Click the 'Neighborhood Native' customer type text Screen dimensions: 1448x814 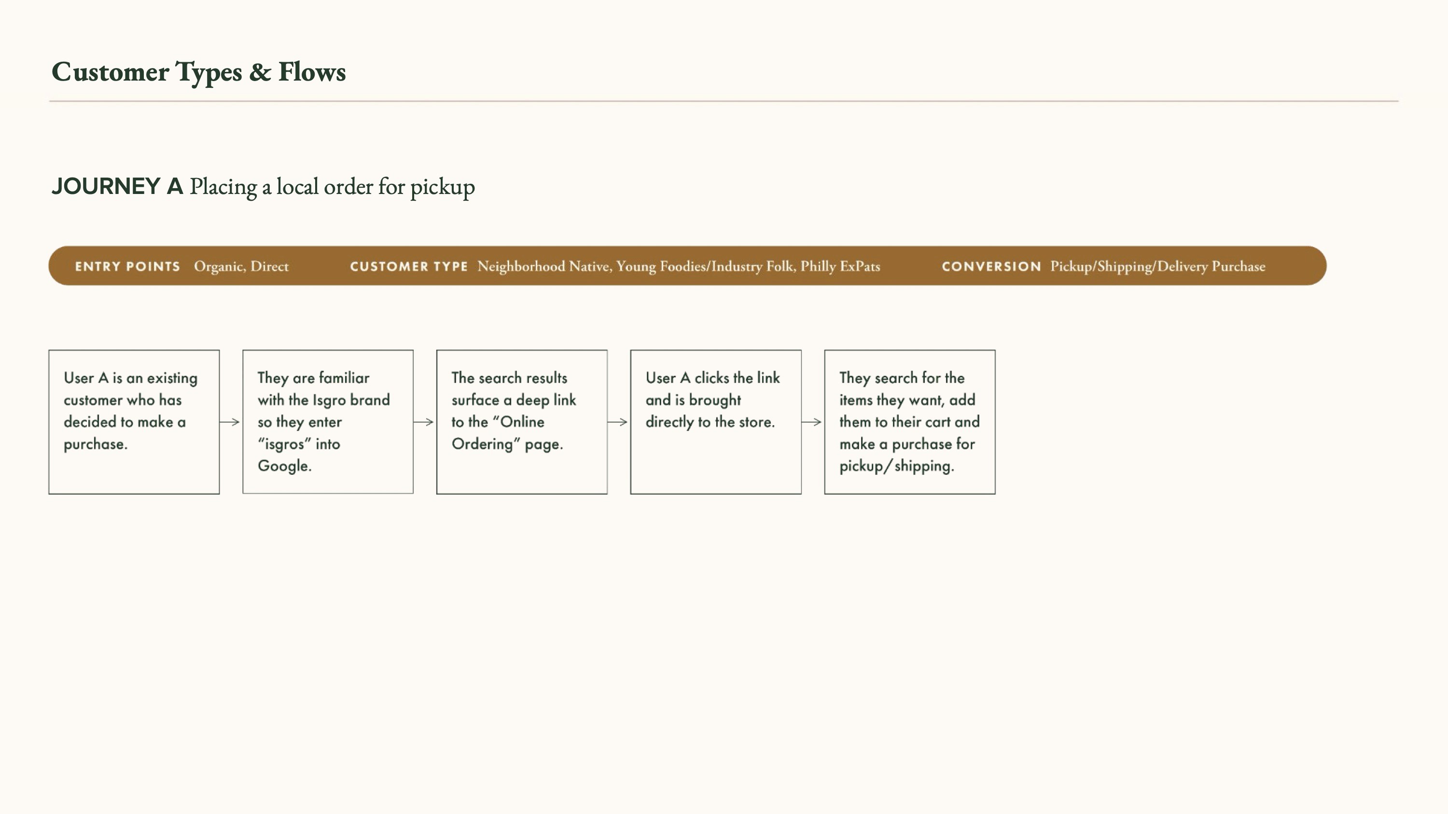tap(543, 266)
